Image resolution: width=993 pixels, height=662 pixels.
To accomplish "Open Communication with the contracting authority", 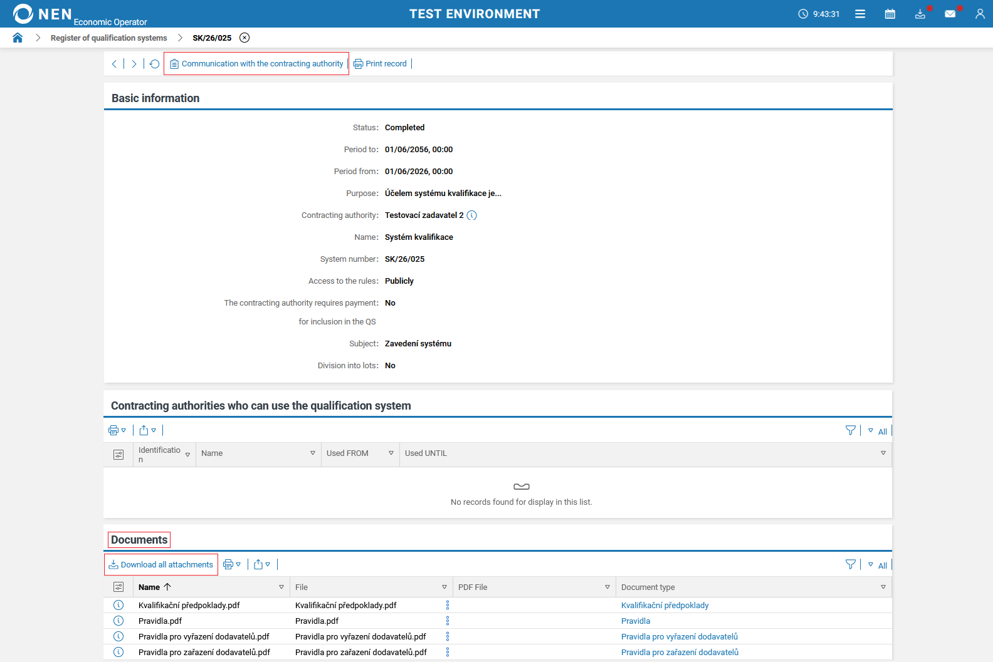I will tap(256, 64).
